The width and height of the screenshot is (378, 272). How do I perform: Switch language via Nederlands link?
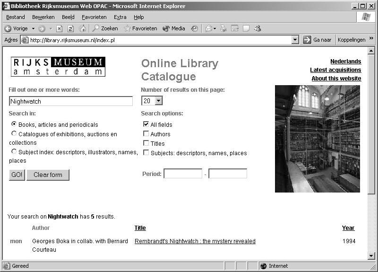coord(346,61)
